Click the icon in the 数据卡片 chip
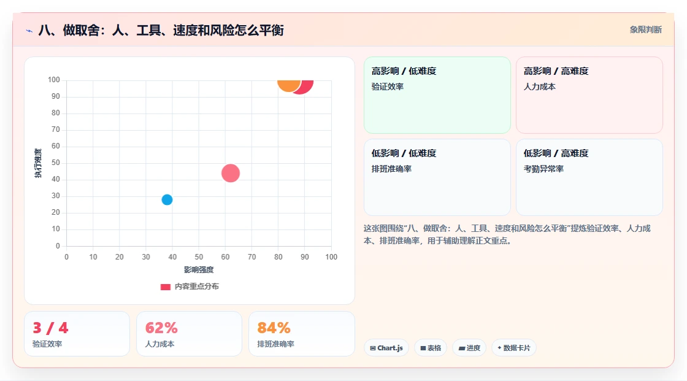The width and height of the screenshot is (687, 381). pos(499,348)
